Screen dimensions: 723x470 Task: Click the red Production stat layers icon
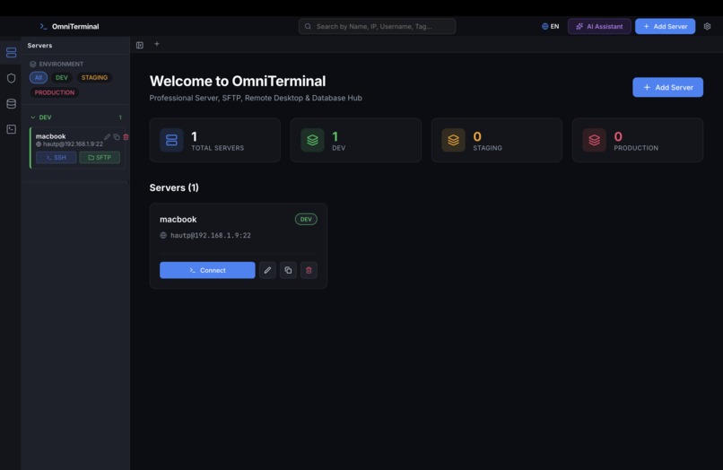point(594,140)
